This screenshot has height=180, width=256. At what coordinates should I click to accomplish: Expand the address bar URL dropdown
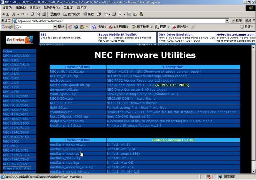[x=227, y=21]
